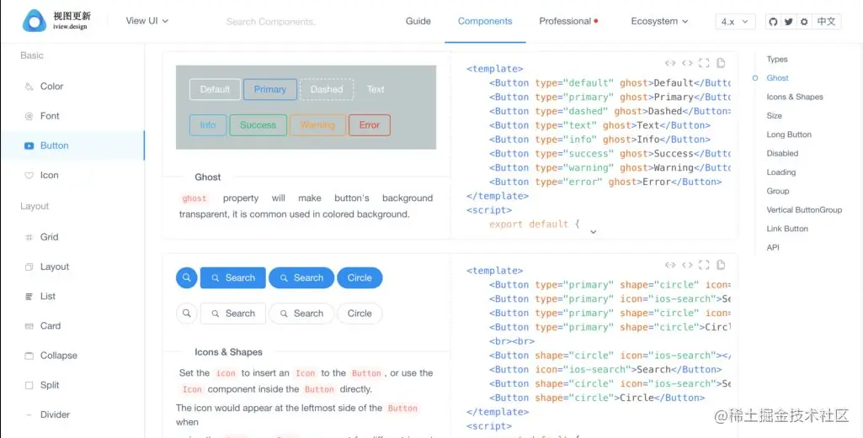Jump to Vertical ButtonGroup anchor link
863x438 pixels.
pos(805,210)
